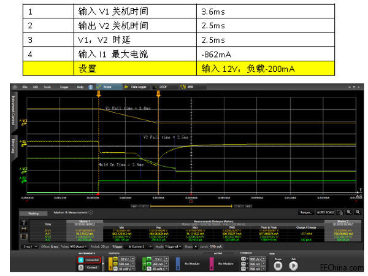Switch to the Data Logger tab

pyautogui.click(x=136, y=87)
